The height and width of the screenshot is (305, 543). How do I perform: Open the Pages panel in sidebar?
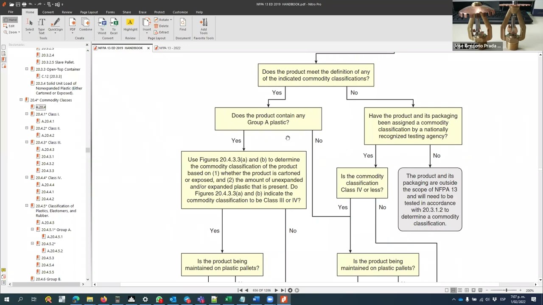click(3, 47)
